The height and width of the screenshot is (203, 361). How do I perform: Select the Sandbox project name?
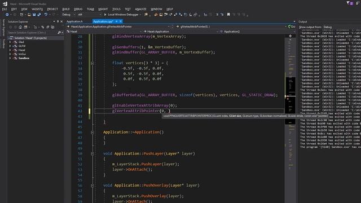(24, 58)
